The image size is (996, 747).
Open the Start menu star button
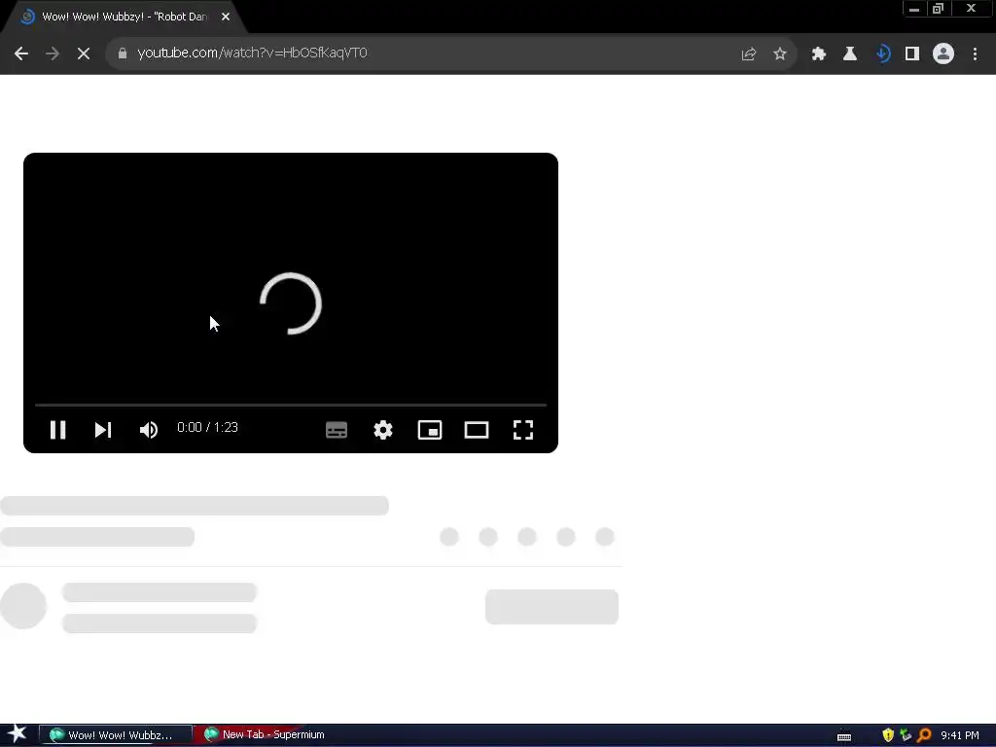[x=18, y=734]
